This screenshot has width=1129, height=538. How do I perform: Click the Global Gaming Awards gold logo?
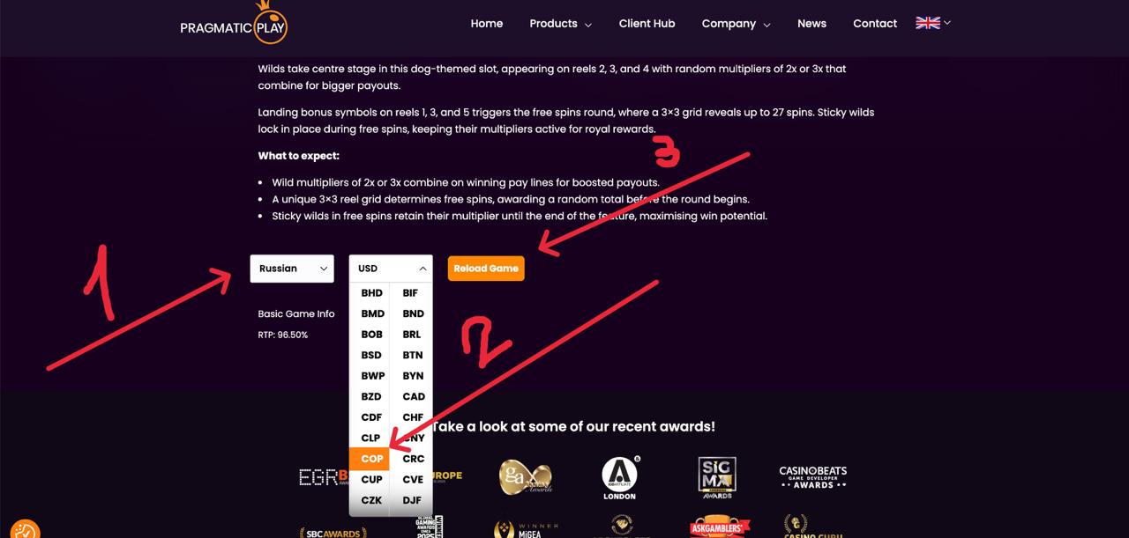[525, 476]
